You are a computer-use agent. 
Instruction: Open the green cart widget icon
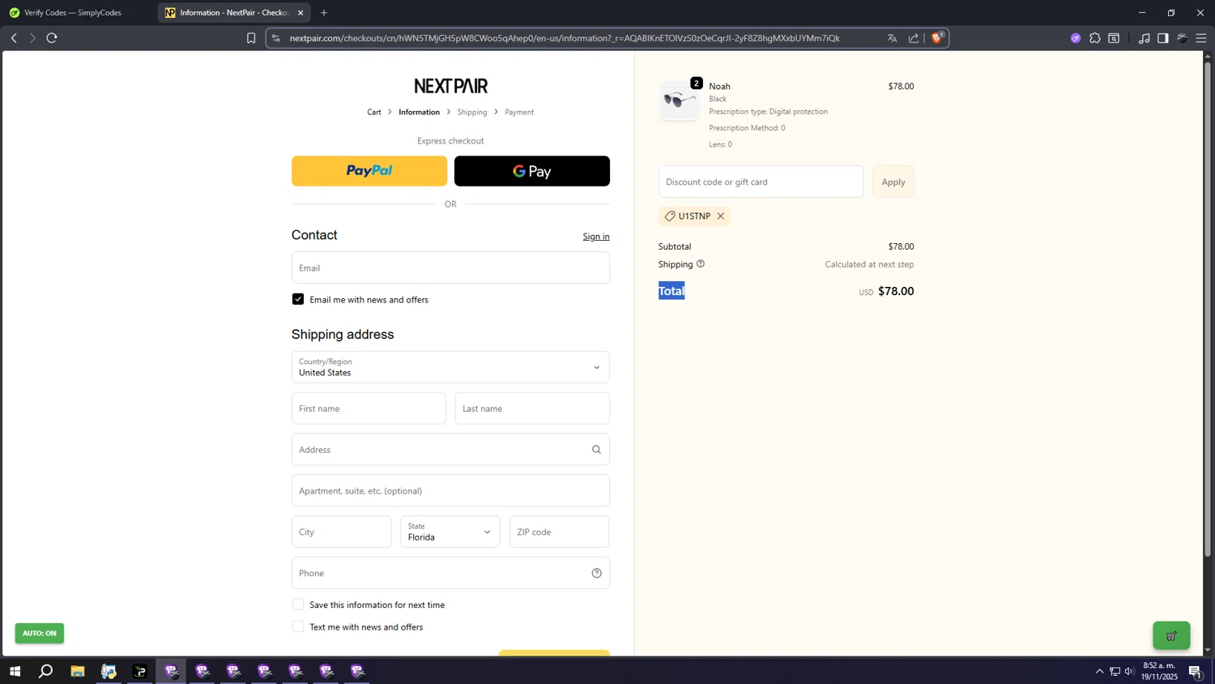(x=1171, y=635)
